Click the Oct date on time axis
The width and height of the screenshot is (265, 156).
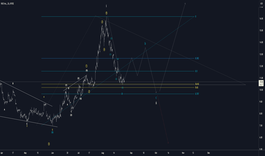[156, 153]
